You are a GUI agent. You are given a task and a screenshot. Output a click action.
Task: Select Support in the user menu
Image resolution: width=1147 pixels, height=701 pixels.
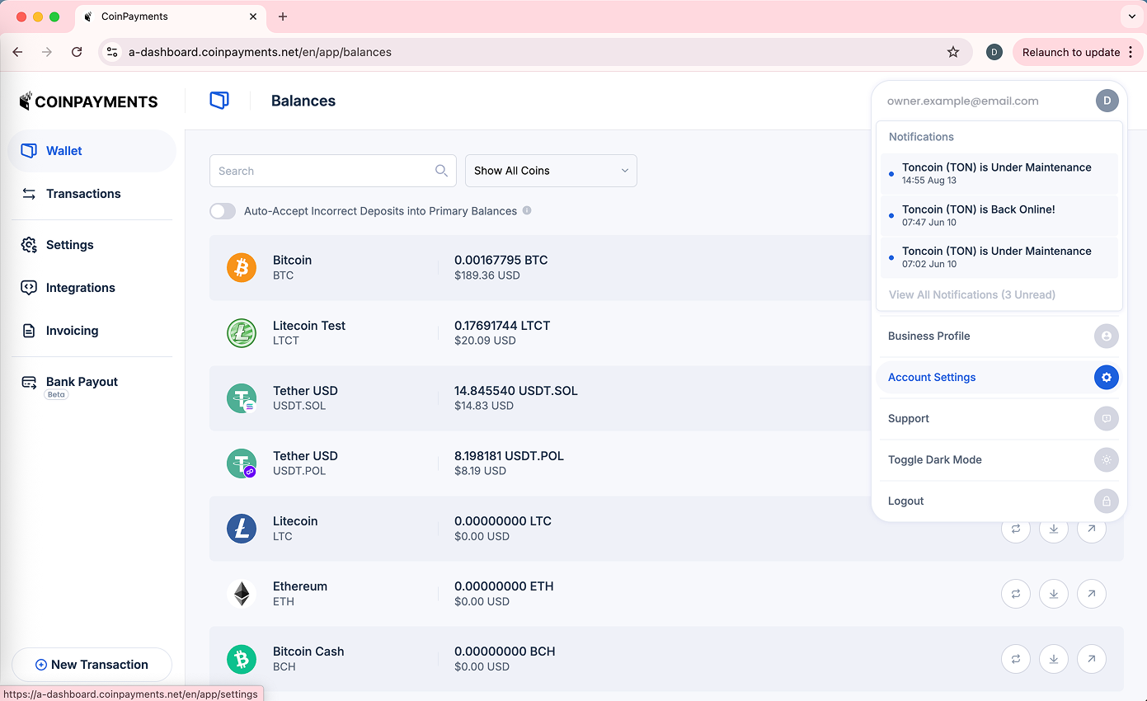coord(909,419)
